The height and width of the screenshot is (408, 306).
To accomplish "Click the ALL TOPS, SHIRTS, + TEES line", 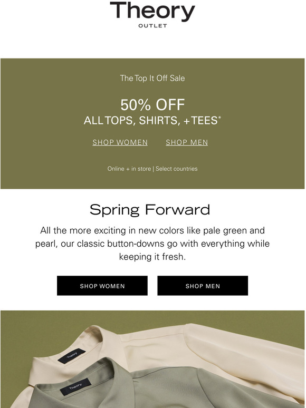I will point(150,121).
